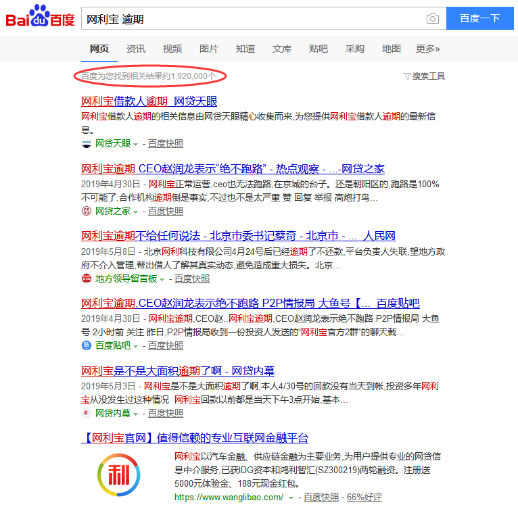Switch to the 图片 tab
518x509 pixels.
tap(209, 49)
